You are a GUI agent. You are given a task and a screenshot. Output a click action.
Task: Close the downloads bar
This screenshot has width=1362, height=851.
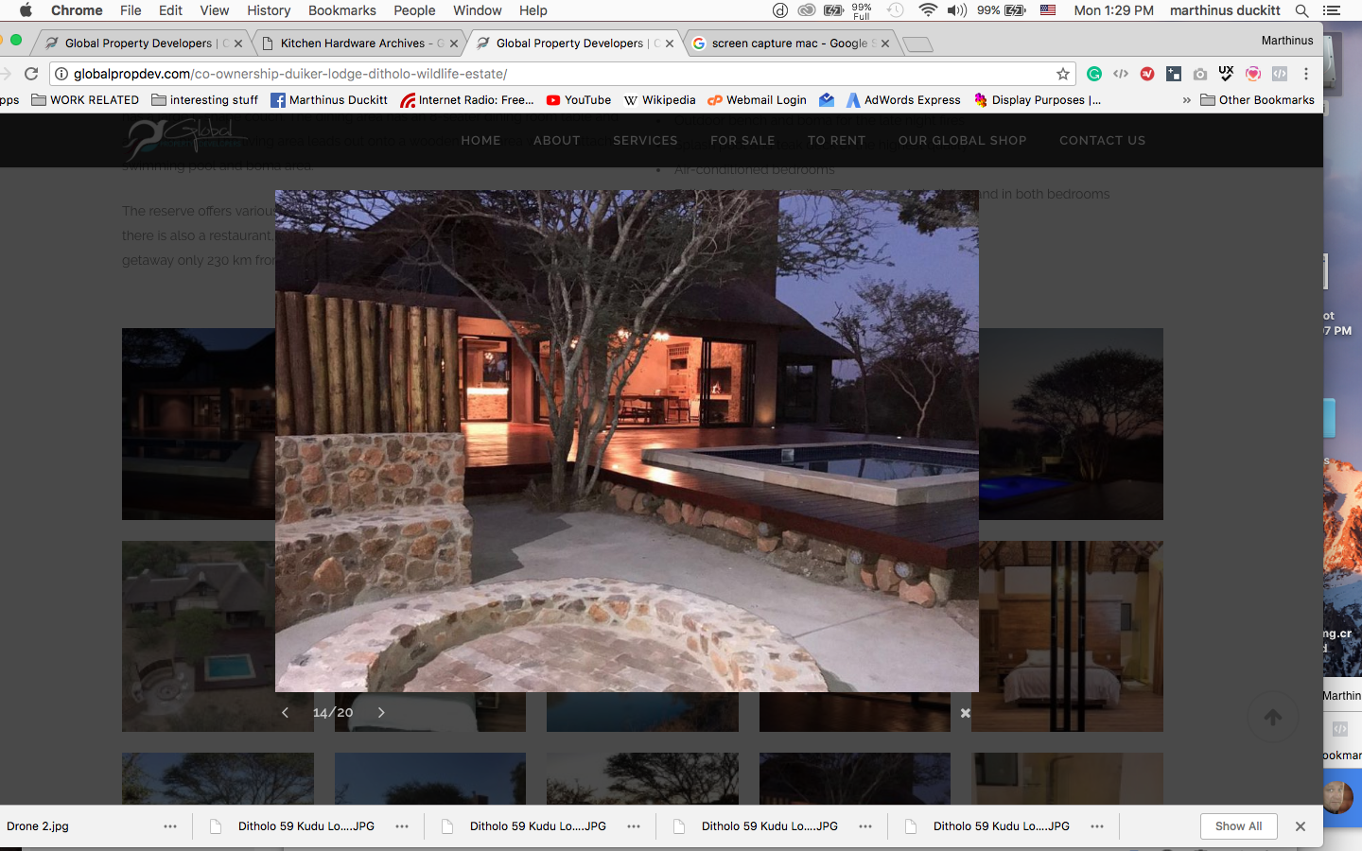click(1301, 826)
